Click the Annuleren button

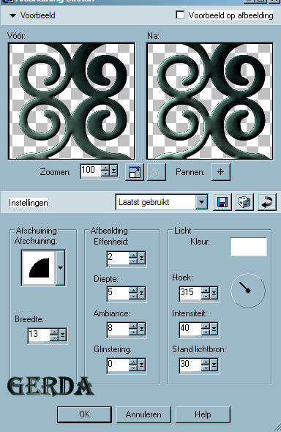coord(143,414)
